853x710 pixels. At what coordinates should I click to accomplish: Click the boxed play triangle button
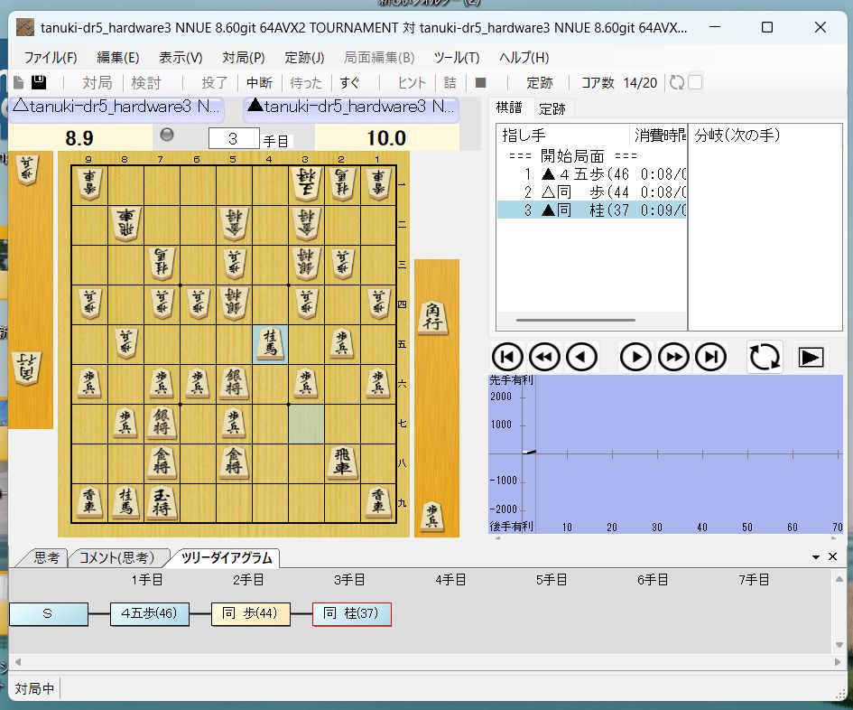[x=811, y=358]
